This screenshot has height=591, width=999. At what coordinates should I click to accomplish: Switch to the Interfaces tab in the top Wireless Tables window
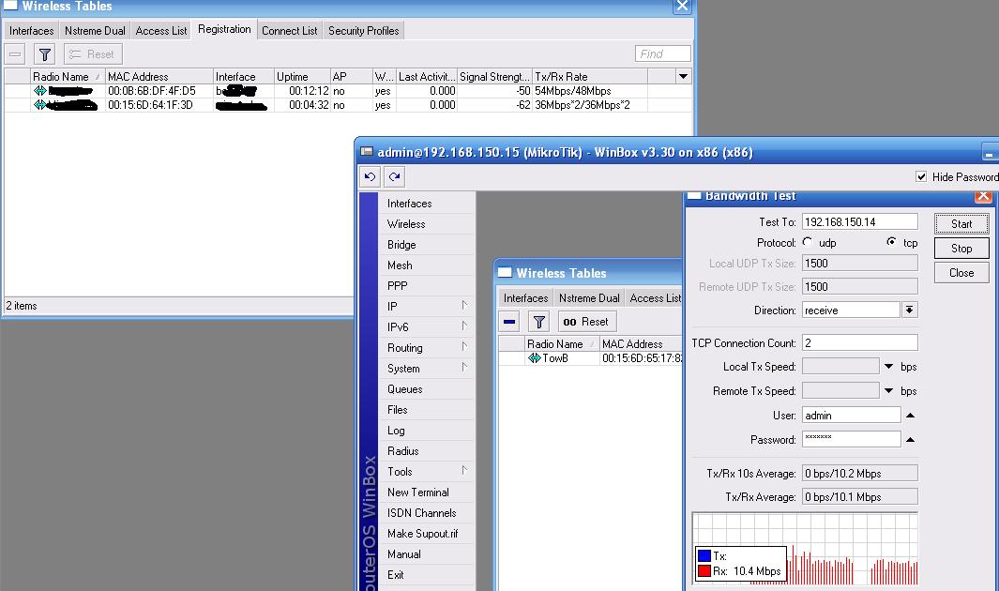click(31, 31)
